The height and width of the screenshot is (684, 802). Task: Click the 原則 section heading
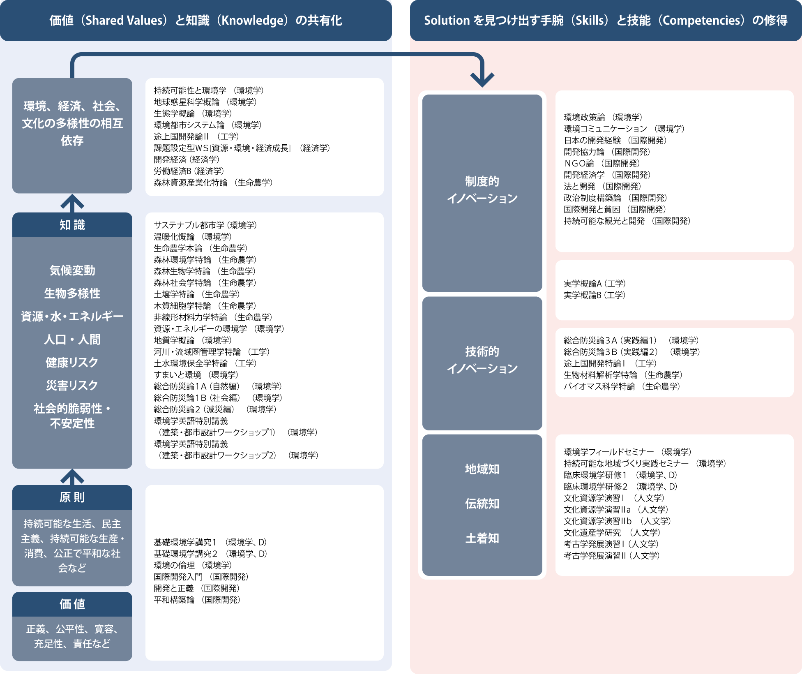coord(72,497)
